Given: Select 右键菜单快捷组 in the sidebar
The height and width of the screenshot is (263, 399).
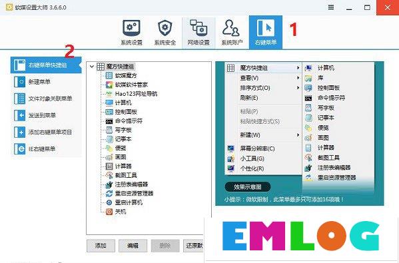Looking at the screenshot, I should tap(46, 65).
